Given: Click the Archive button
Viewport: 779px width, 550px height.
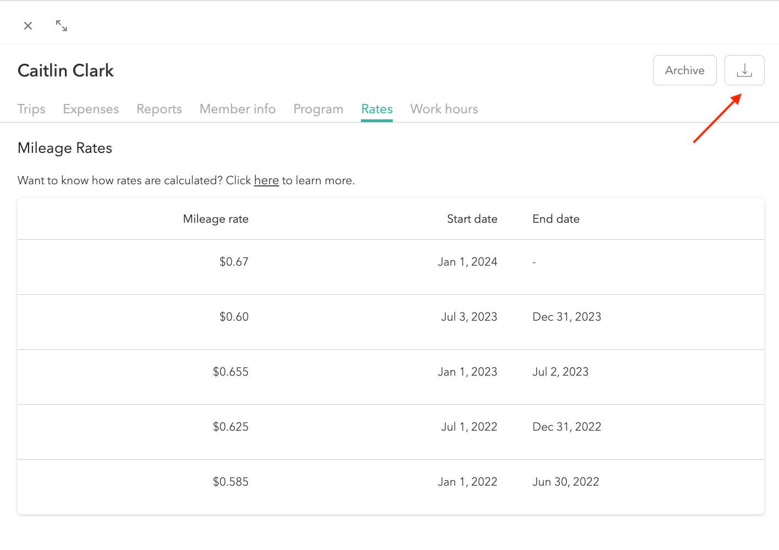Looking at the screenshot, I should coord(684,70).
